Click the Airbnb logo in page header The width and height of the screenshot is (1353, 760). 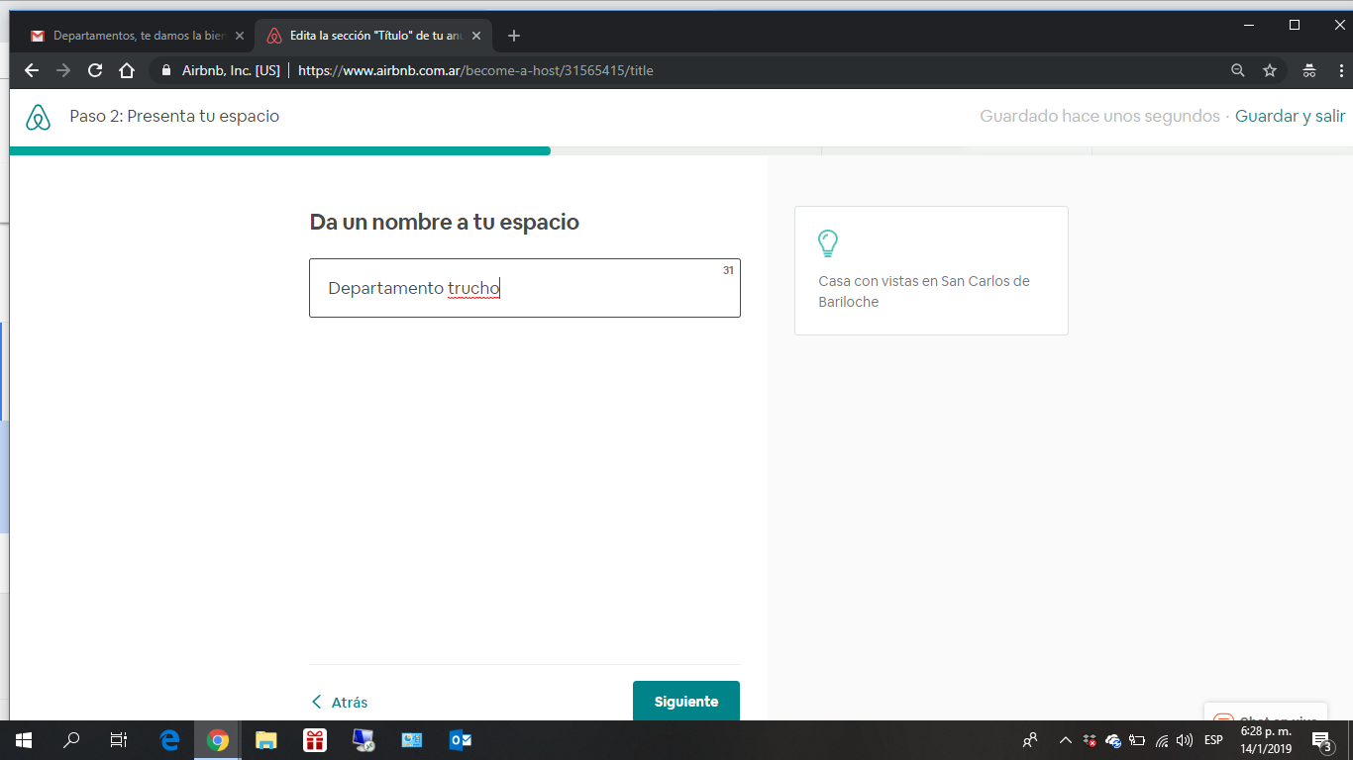pos(38,117)
